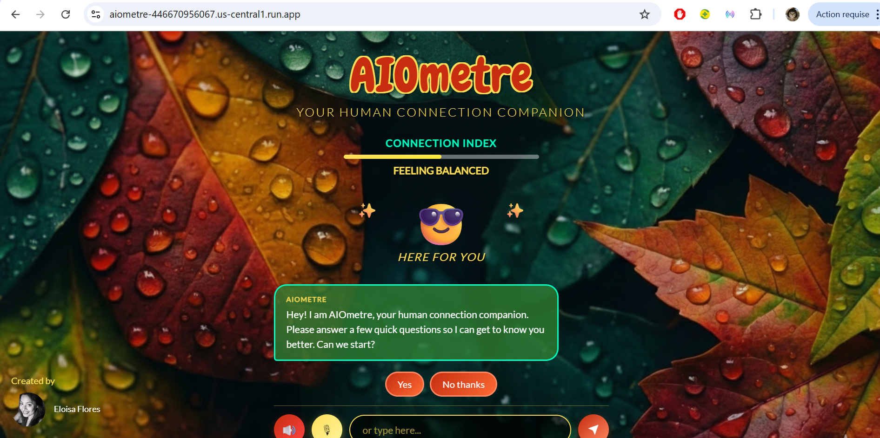The height and width of the screenshot is (438, 880).
Task: Send message with the paper plane button
Action: (593, 428)
